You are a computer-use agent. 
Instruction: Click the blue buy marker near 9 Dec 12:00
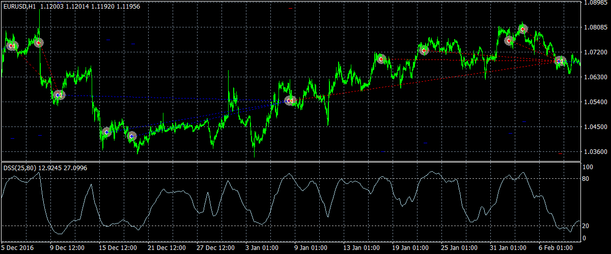[x=59, y=94]
